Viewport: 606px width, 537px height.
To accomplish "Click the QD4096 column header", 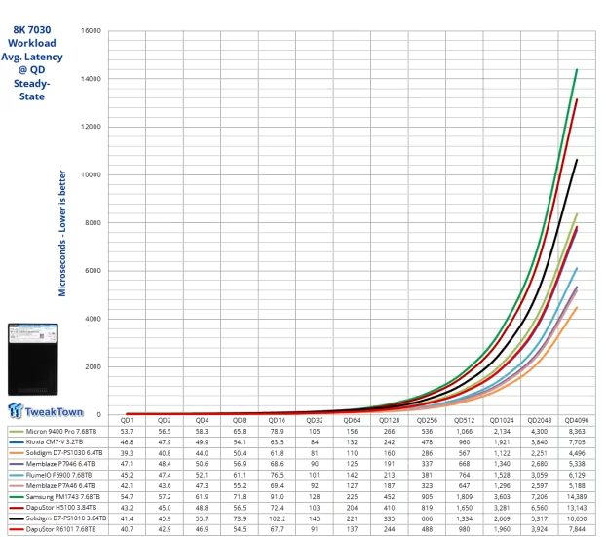I will click(577, 421).
